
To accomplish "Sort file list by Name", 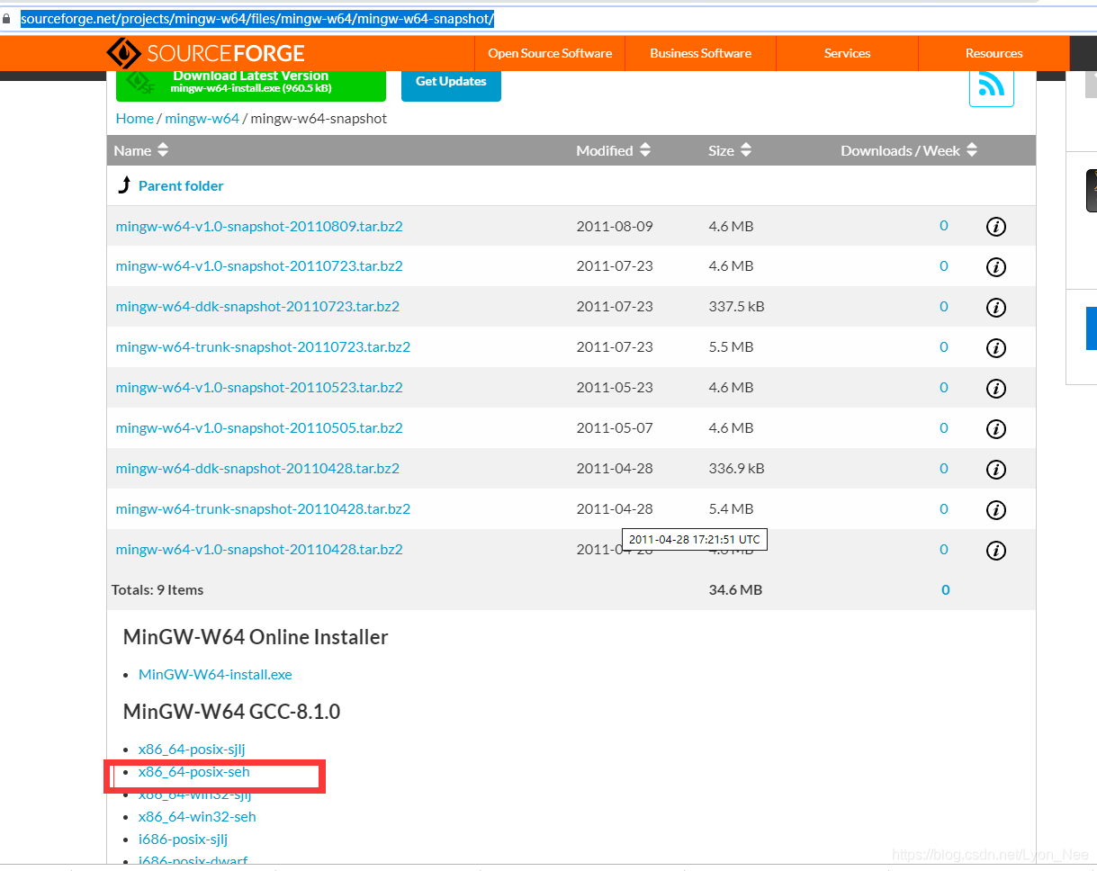I will pos(141,150).
